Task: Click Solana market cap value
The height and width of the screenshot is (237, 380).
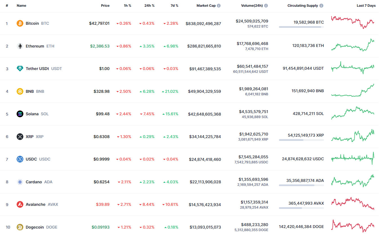Action: (204, 114)
